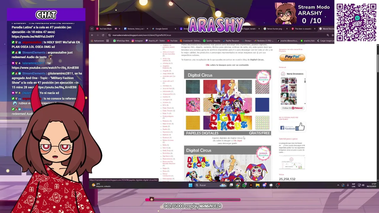Open the Instagram bookmark
This screenshot has width=379, height=213.
click(137, 41)
